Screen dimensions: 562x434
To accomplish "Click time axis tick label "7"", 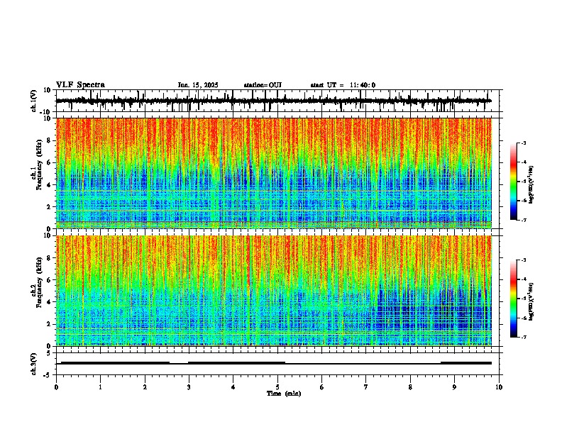I will [x=366, y=387].
